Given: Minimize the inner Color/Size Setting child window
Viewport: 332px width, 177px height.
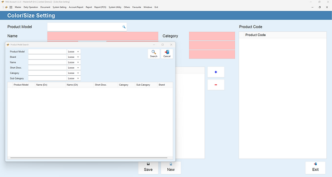Looking at the screenshot, I should [x=312, y=7].
